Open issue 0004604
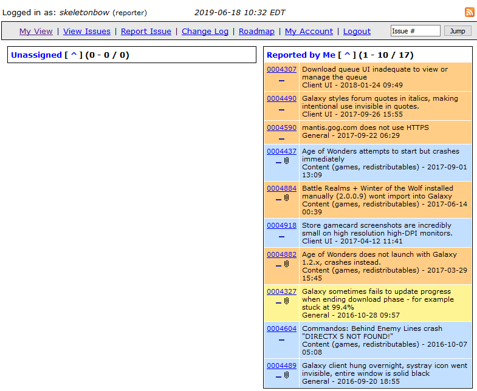The width and height of the screenshot is (477, 391). (x=281, y=329)
